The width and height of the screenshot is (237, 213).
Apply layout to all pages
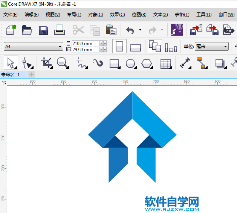pyautogui.click(x=155, y=46)
